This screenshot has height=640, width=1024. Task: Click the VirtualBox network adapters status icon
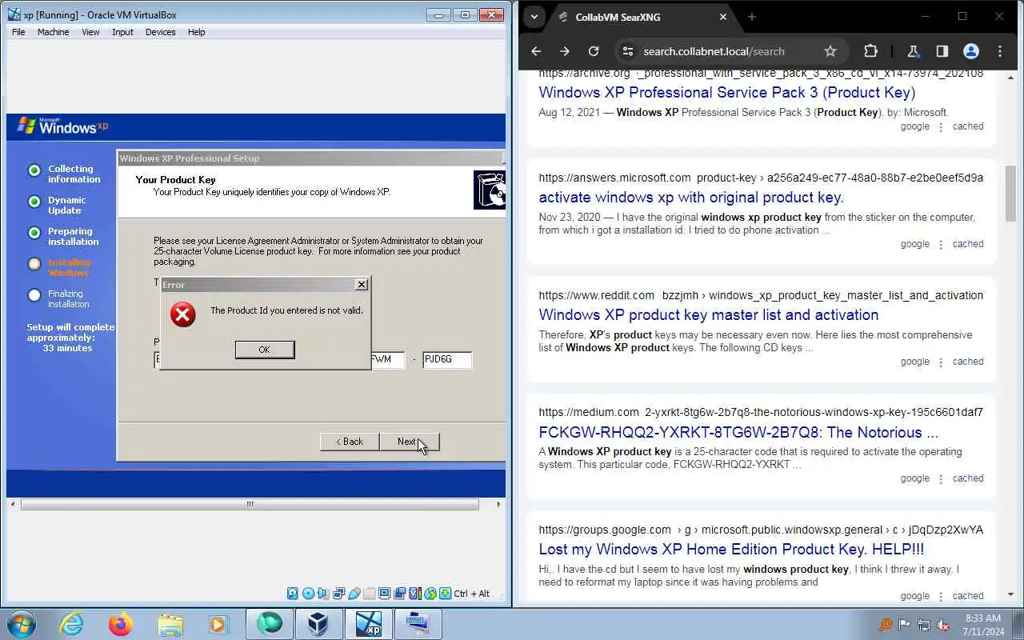[x=338, y=594]
